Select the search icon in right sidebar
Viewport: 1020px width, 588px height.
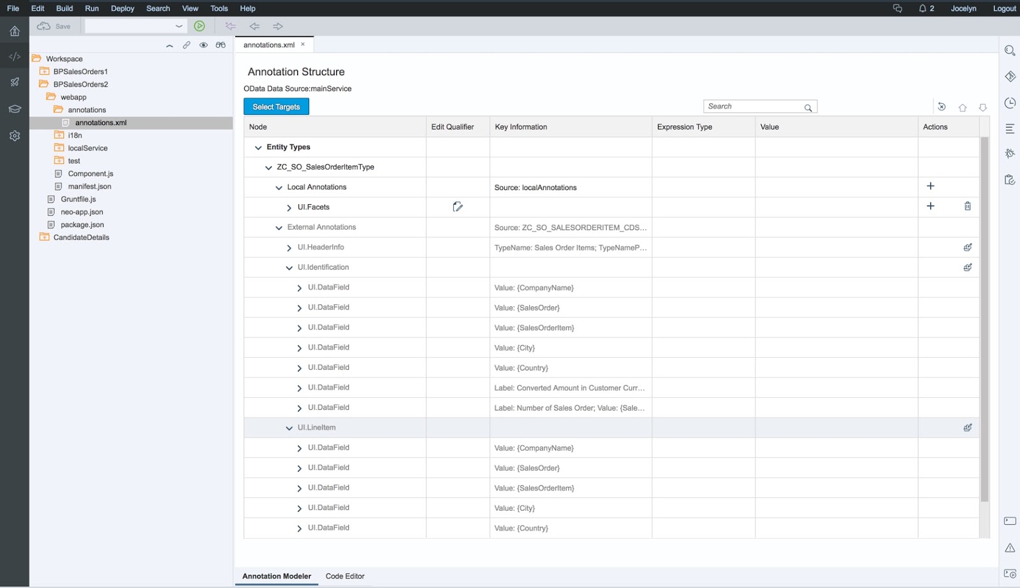(1010, 50)
